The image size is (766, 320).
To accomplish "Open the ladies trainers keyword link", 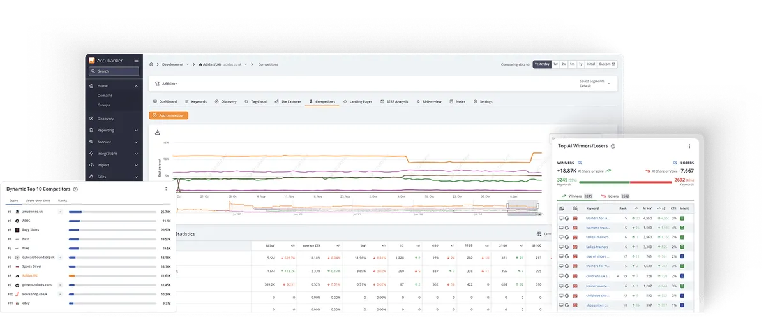I will pyautogui.click(x=597, y=247).
